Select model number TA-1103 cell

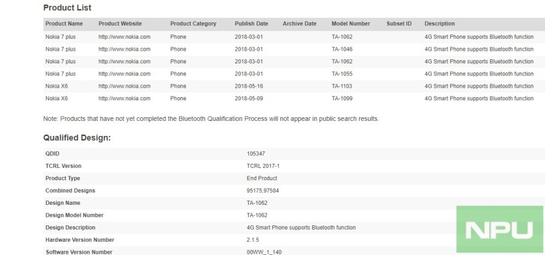pyautogui.click(x=342, y=86)
